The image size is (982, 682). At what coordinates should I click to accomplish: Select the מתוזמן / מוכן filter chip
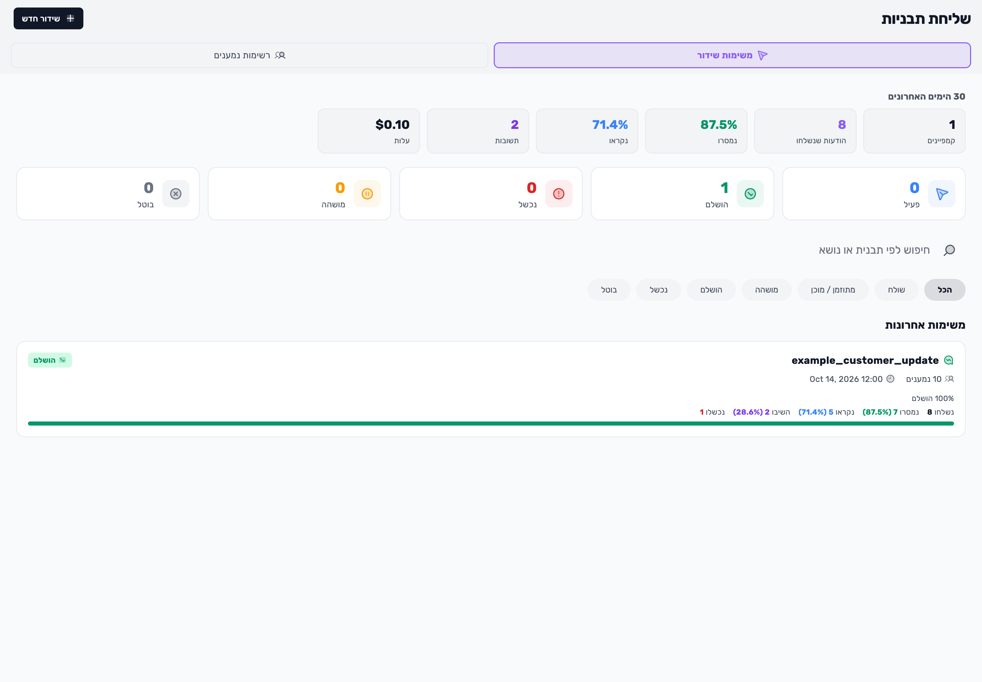point(833,290)
